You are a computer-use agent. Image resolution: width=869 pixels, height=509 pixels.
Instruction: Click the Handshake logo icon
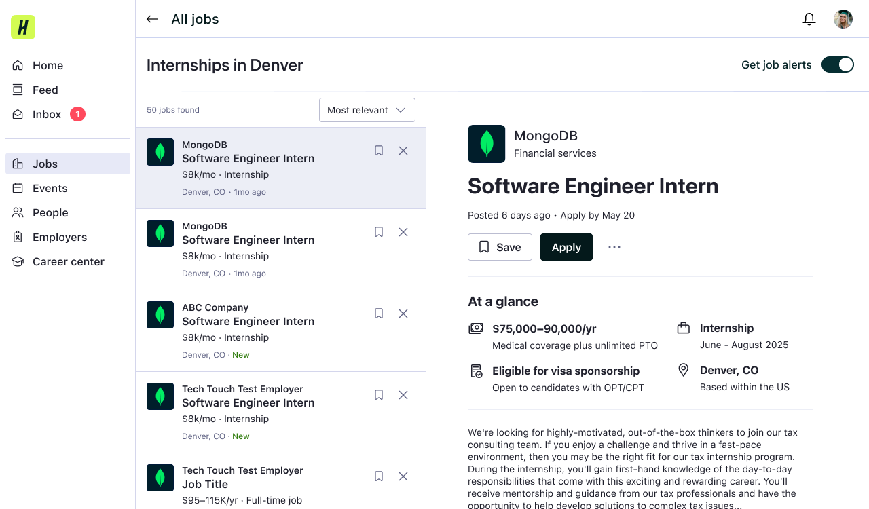click(23, 27)
